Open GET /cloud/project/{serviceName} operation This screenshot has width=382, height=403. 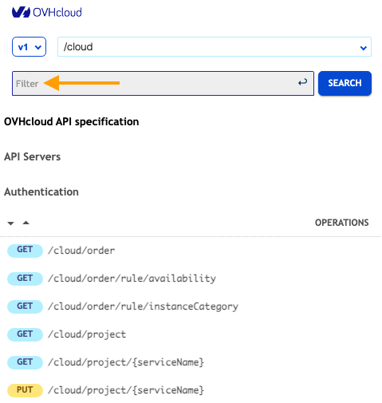point(126,362)
